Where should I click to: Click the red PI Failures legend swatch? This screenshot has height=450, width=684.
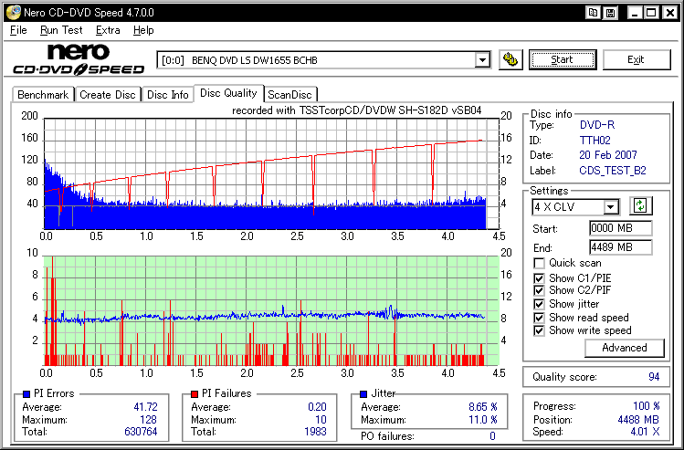pyautogui.click(x=195, y=394)
